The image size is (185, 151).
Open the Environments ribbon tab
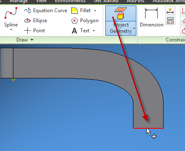[x=70, y=1]
